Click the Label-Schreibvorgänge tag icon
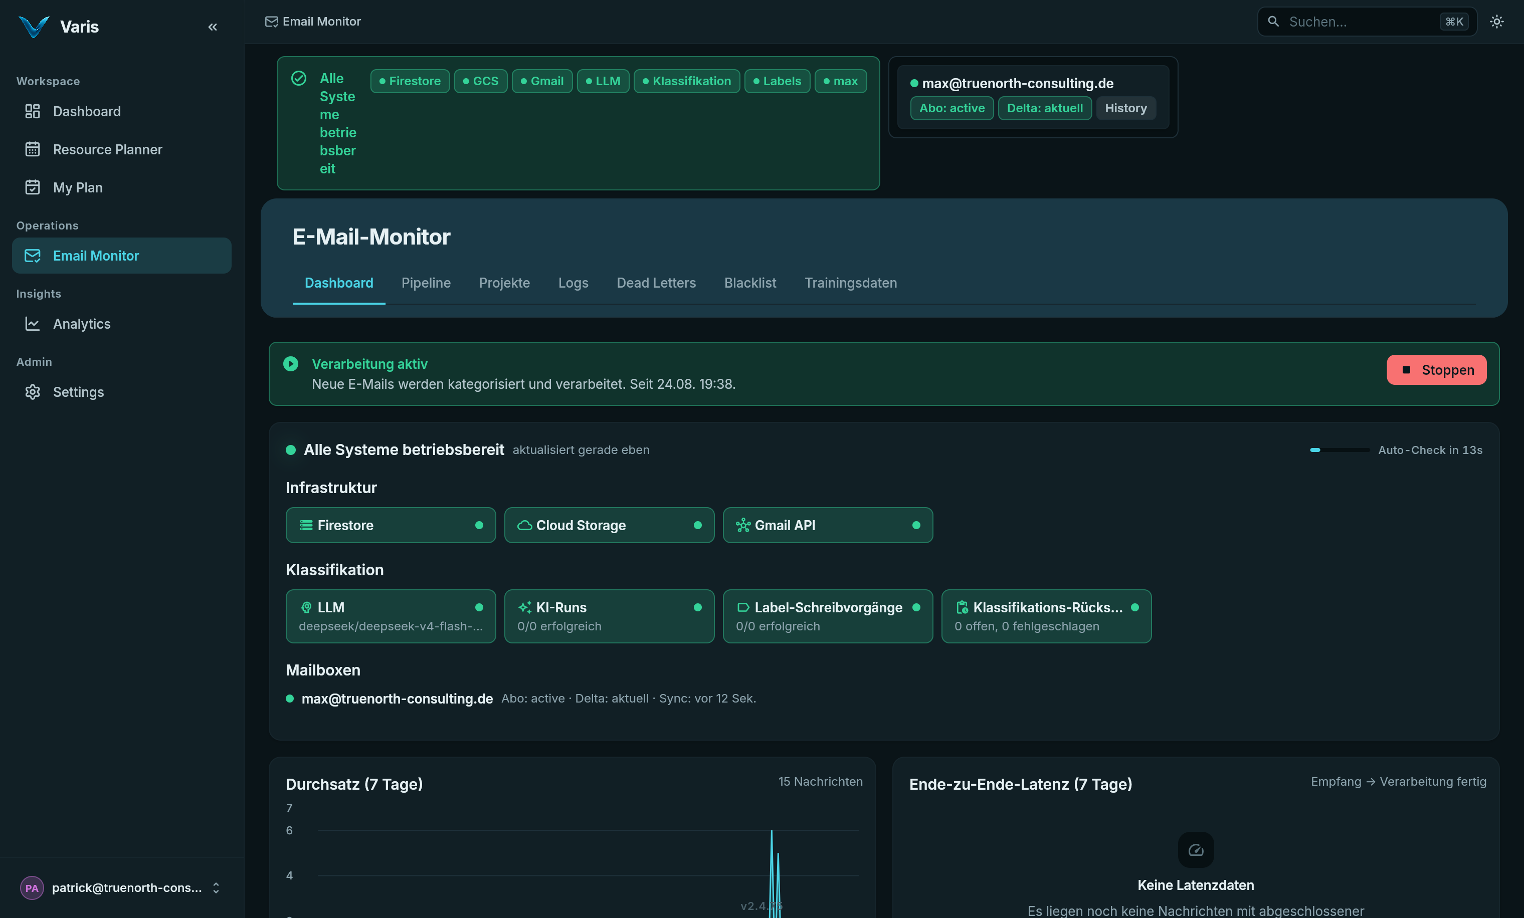1524x918 pixels. [743, 607]
